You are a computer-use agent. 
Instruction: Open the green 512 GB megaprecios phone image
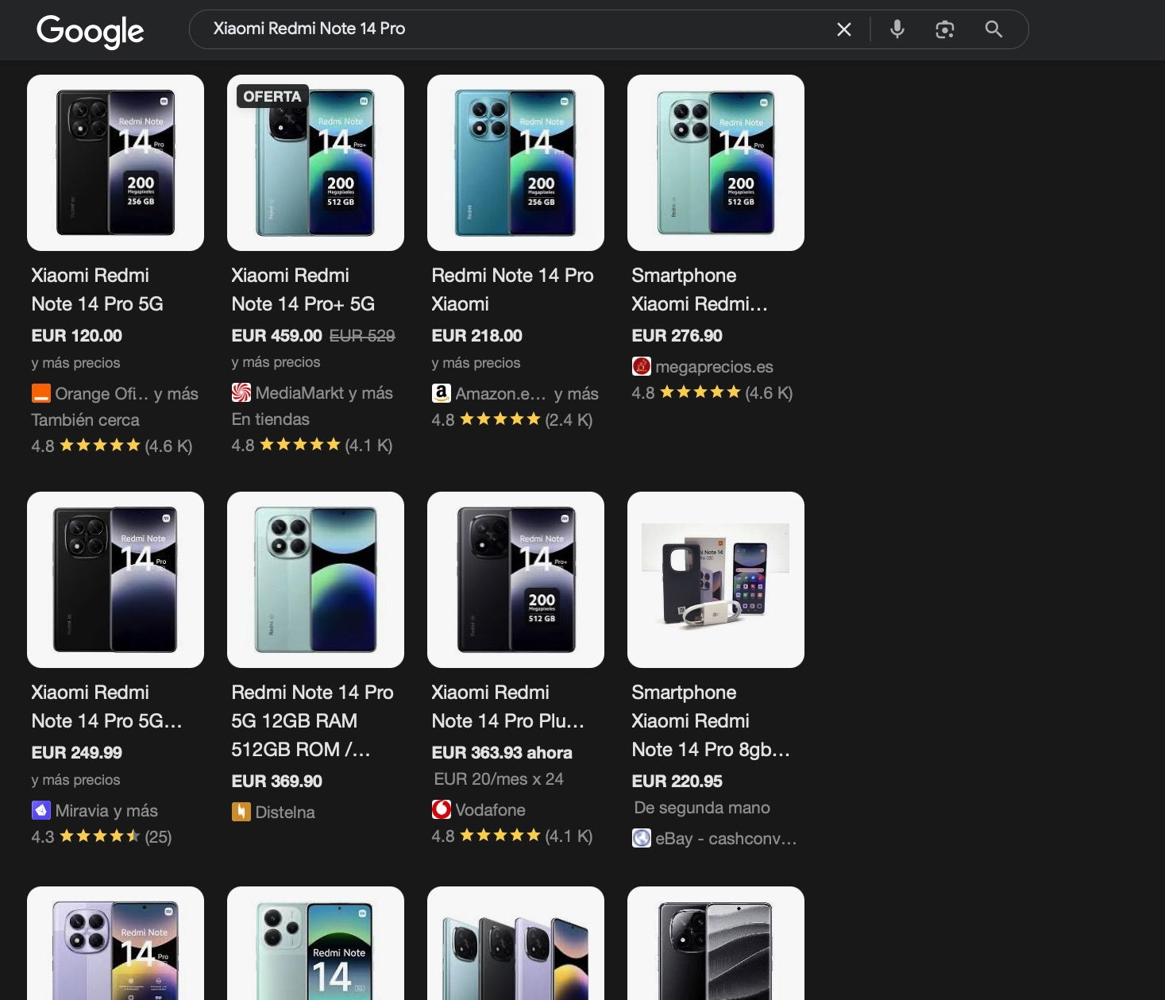pos(716,163)
